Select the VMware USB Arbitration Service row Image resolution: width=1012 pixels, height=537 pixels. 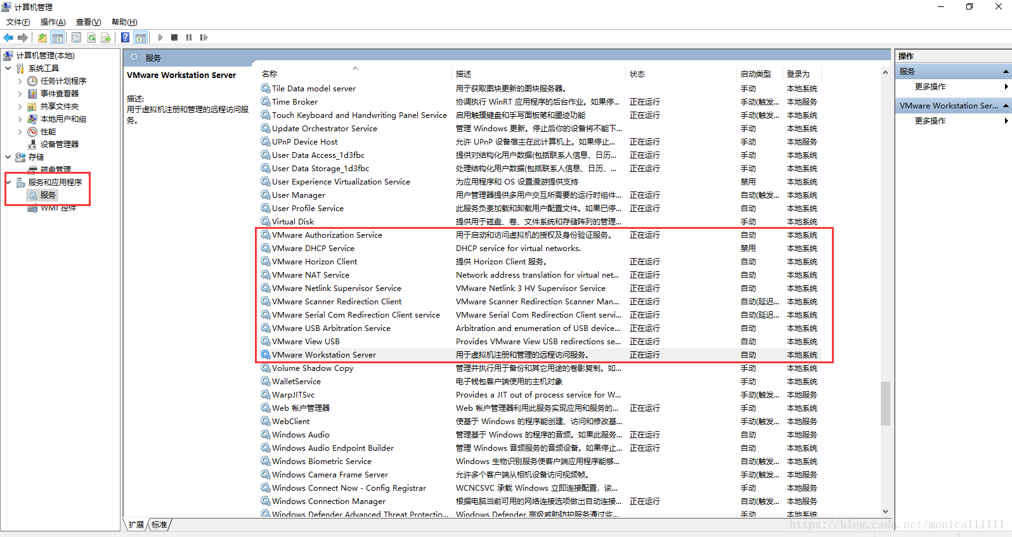(540, 328)
